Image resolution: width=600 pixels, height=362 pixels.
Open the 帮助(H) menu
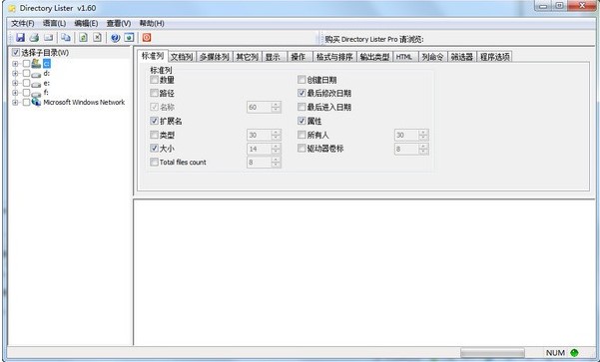(x=152, y=23)
